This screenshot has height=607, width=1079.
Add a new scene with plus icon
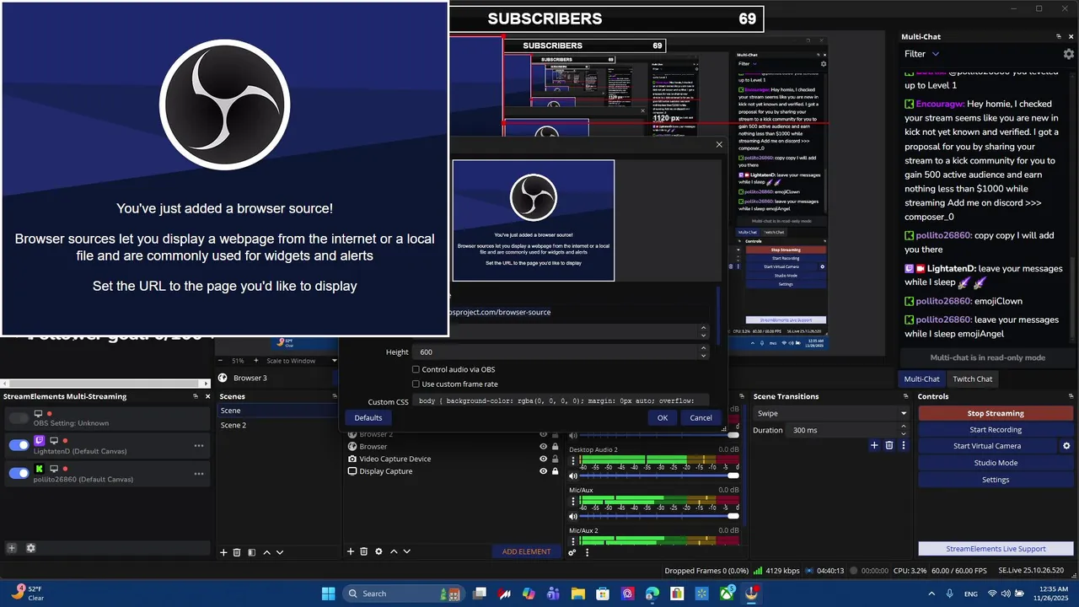point(223,552)
